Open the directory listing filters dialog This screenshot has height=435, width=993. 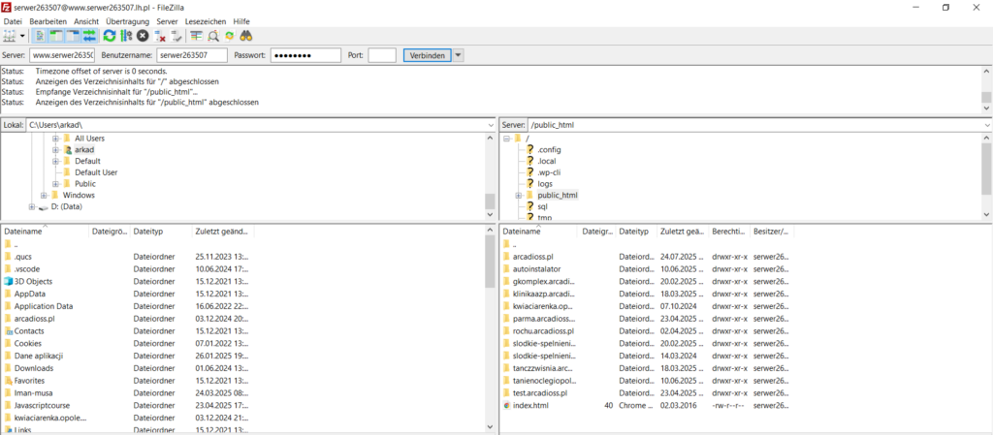(196, 36)
